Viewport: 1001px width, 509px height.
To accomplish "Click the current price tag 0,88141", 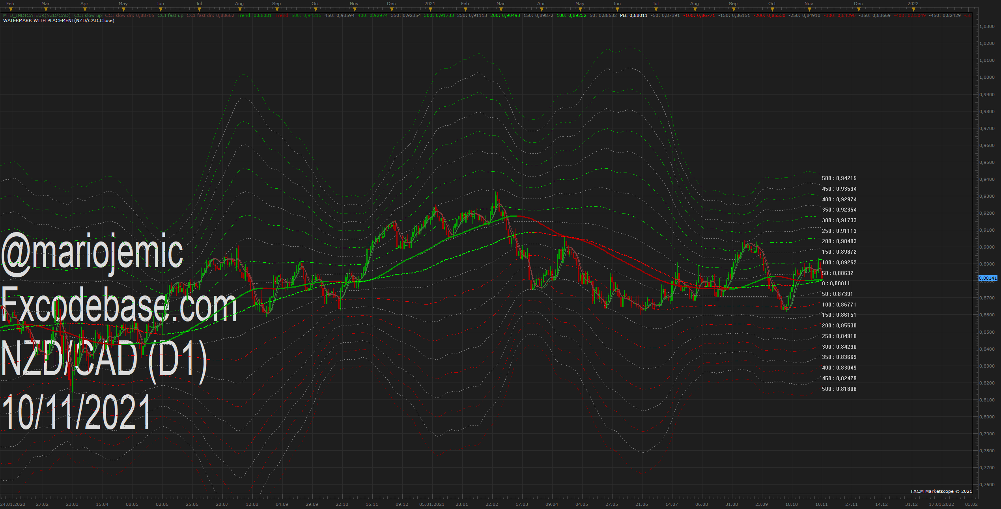I will [988, 278].
